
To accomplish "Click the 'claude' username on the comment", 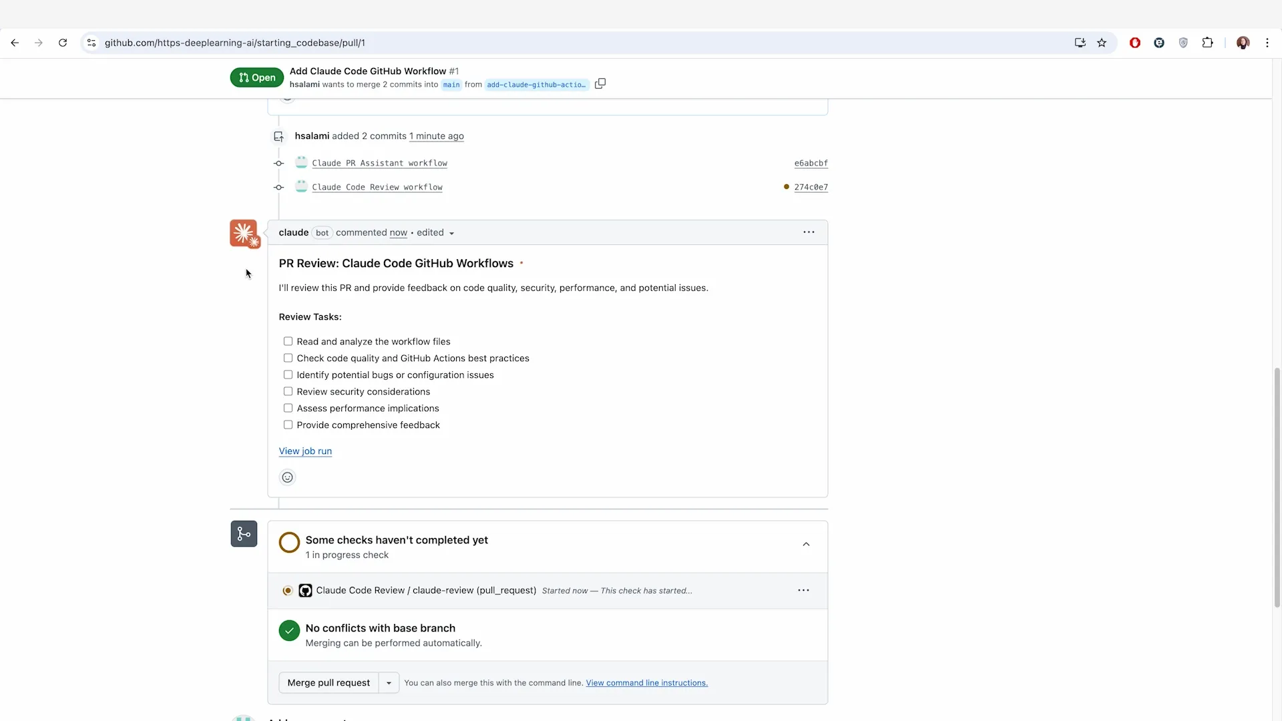I will (293, 232).
